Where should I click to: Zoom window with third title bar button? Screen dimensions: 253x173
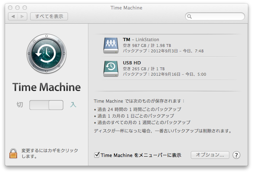point(25,8)
